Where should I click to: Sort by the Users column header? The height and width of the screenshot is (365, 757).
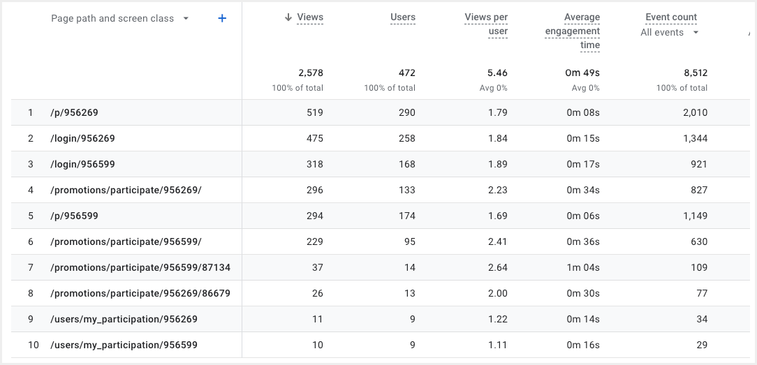(402, 17)
